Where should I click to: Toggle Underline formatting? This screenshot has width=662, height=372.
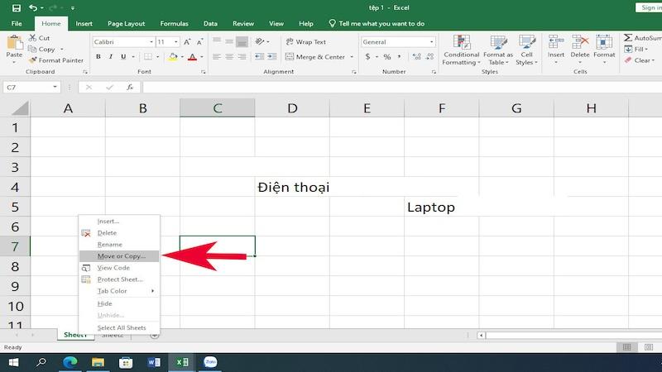pos(123,56)
